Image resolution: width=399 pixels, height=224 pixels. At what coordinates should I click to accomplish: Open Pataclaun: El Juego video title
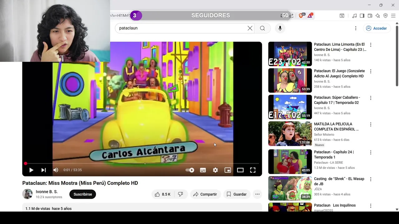(339, 73)
